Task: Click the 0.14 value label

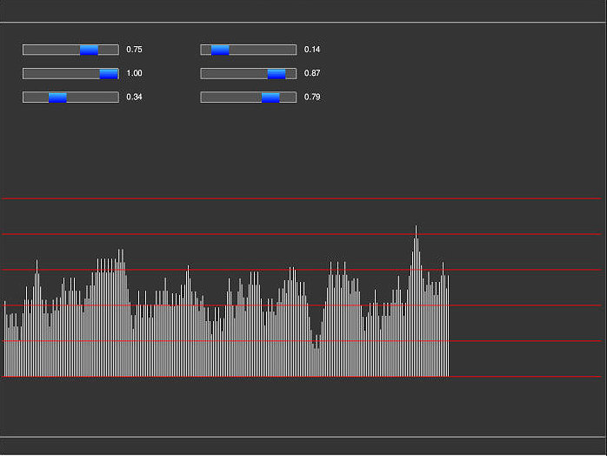Action: coord(312,50)
